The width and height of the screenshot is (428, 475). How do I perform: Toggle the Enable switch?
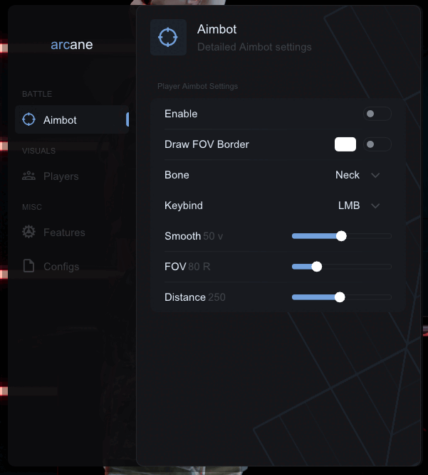point(377,114)
